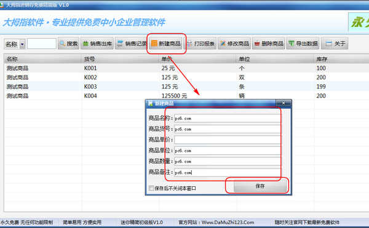Click 随时关注官网下载最新免费软件 status entry
The image size is (369, 228).
pos(307,222)
